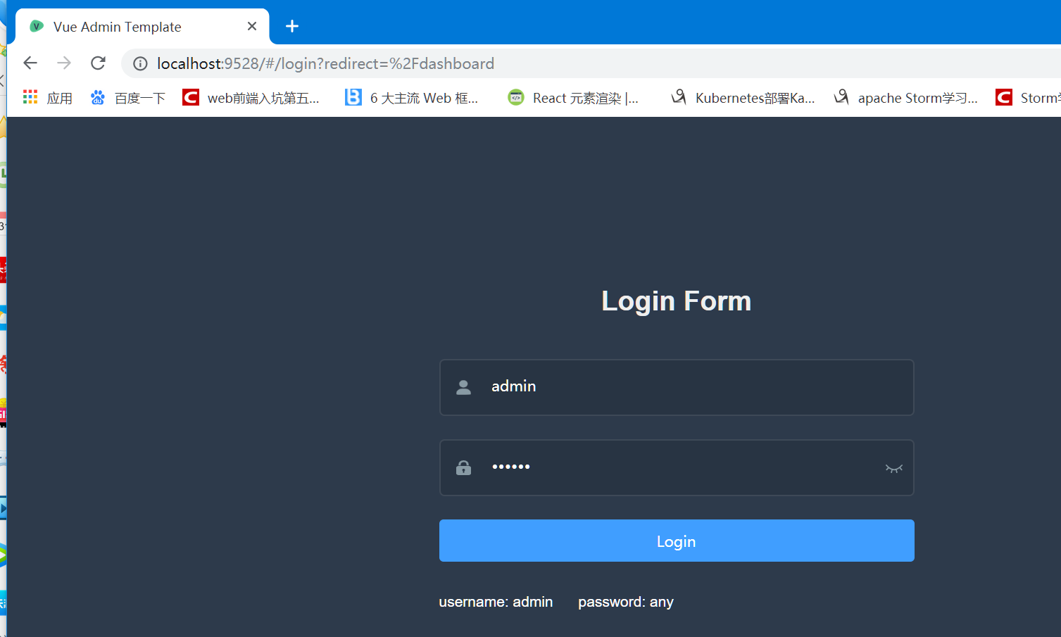Open a new browser tab with plus
Viewport: 1061px width, 637px height.
click(292, 27)
